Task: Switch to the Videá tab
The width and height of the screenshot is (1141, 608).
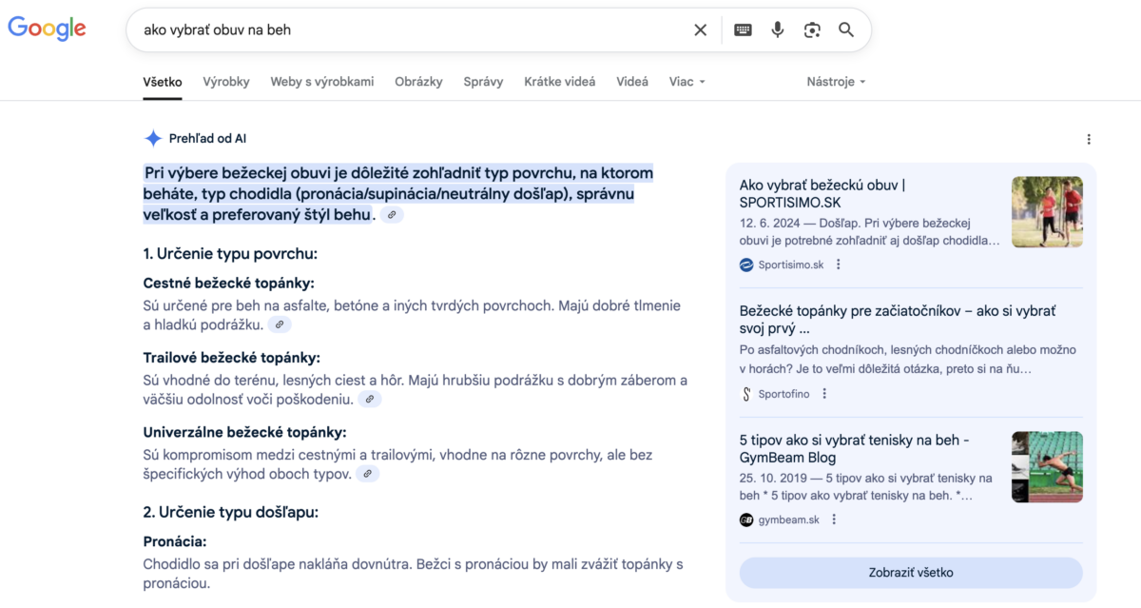Action: pos(632,82)
